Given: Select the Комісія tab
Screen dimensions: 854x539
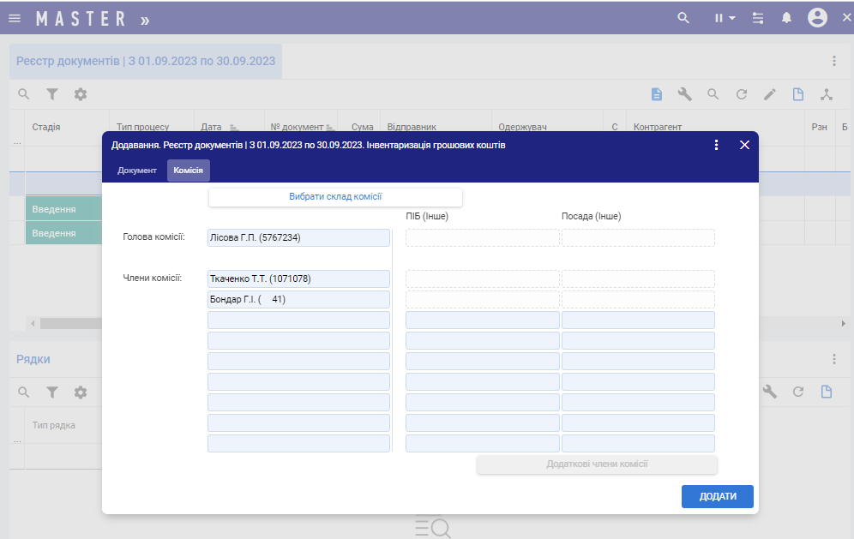Looking at the screenshot, I should [188, 171].
